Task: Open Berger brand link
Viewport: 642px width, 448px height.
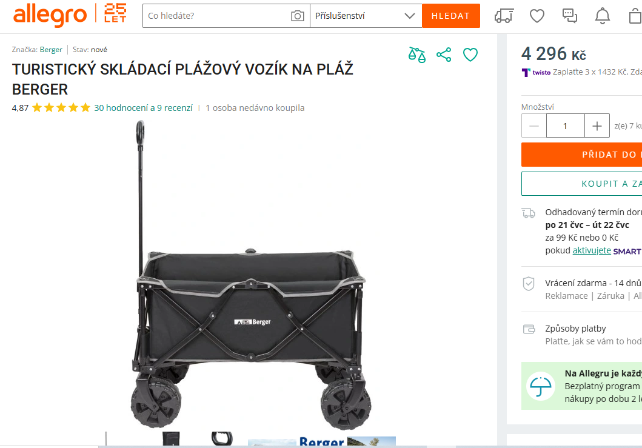Action: [x=51, y=50]
